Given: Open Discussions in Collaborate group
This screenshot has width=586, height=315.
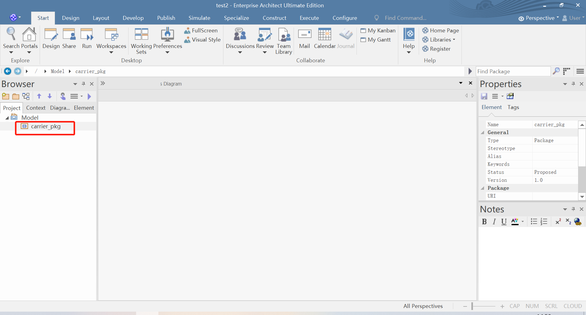Looking at the screenshot, I should pos(240,34).
